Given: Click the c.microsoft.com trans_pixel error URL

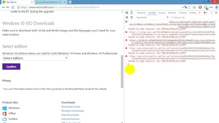Looking at the screenshot, I should [172, 24].
